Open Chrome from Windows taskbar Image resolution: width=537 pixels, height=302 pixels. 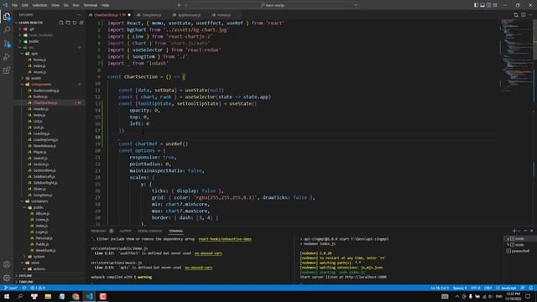[x=76, y=296]
